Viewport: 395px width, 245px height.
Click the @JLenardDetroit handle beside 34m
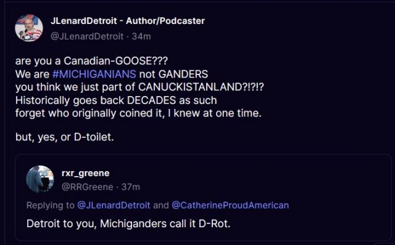87,36
